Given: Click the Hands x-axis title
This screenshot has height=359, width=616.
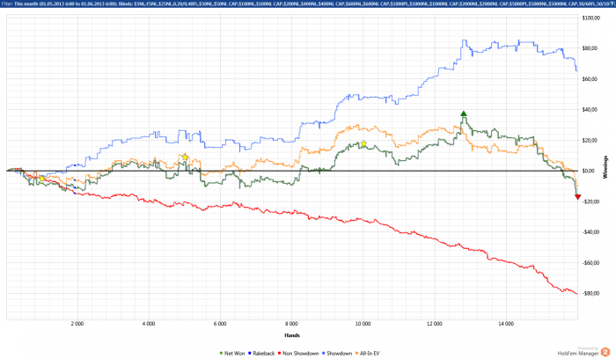Looking at the screenshot, I should tap(292, 335).
